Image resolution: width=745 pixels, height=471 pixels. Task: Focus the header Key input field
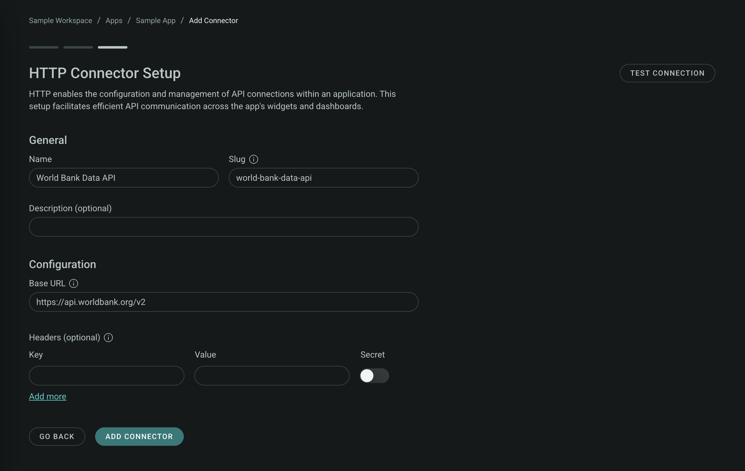pos(107,376)
